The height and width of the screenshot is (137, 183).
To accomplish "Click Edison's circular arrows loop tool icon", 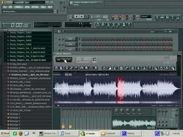I will tap(161, 68).
